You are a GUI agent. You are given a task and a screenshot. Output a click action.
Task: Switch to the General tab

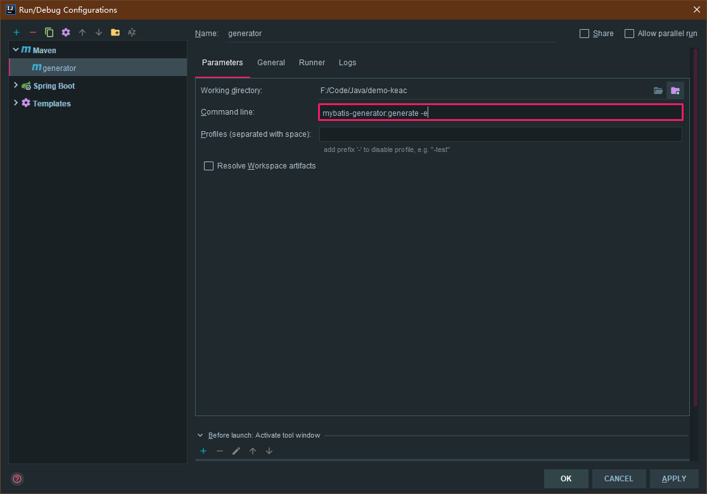tap(271, 63)
